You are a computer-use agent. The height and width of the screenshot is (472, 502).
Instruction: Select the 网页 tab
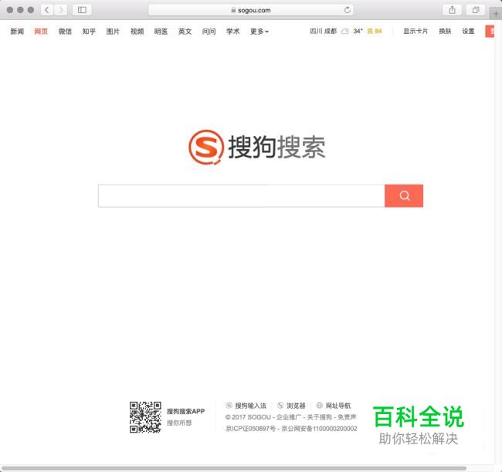point(41,31)
